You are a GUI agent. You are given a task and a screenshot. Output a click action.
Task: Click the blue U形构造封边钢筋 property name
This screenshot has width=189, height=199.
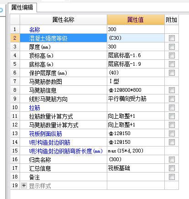pyautogui.click(x=50, y=142)
